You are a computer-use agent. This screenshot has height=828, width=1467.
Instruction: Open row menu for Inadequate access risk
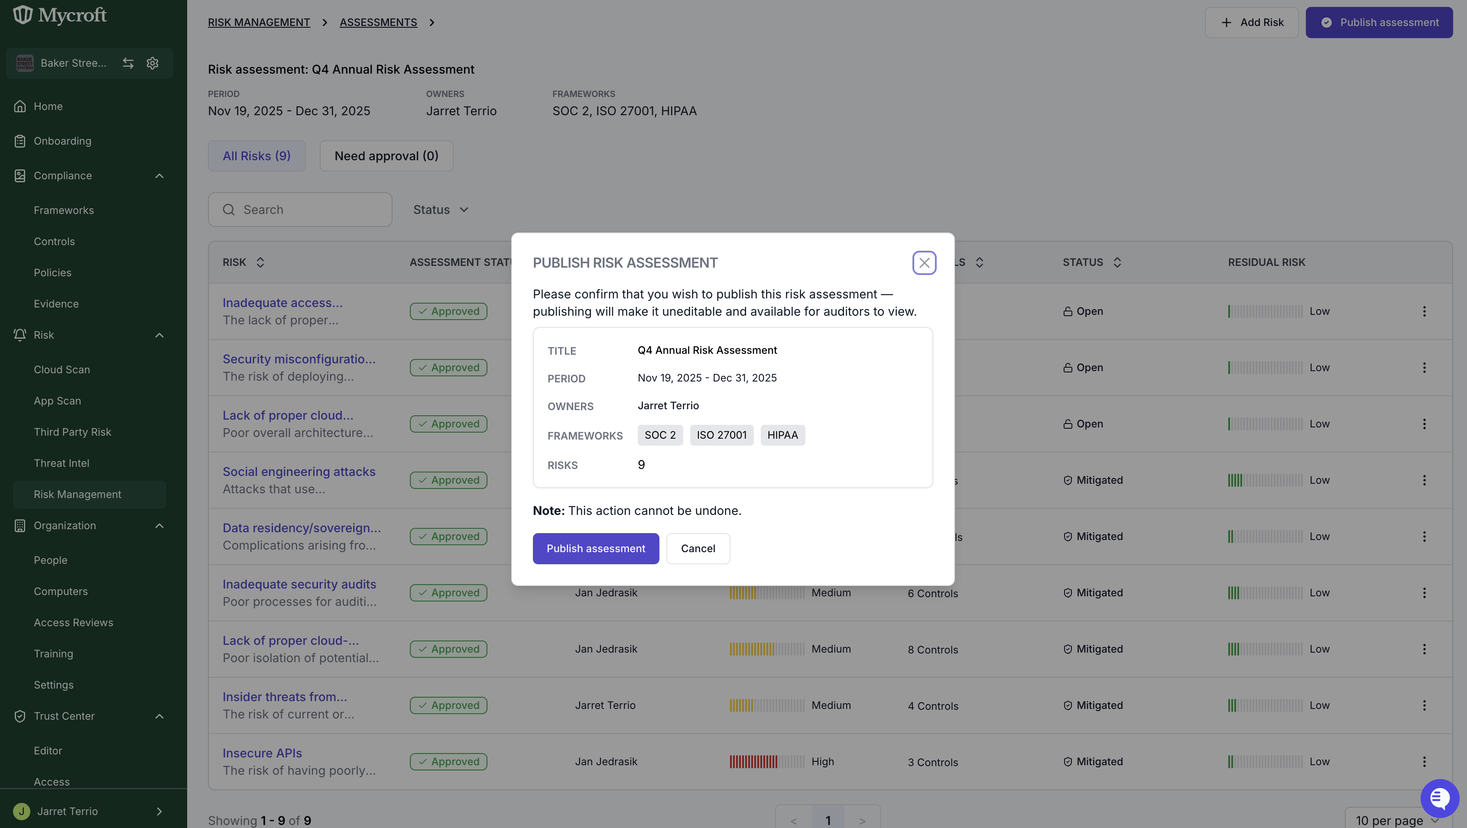(1424, 311)
